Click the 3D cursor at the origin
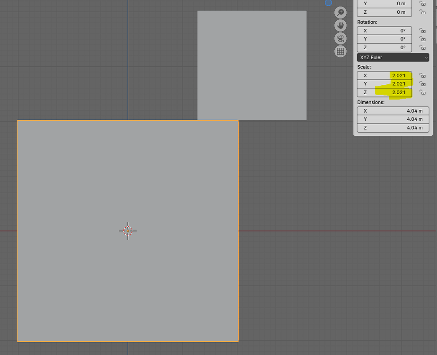 128,231
